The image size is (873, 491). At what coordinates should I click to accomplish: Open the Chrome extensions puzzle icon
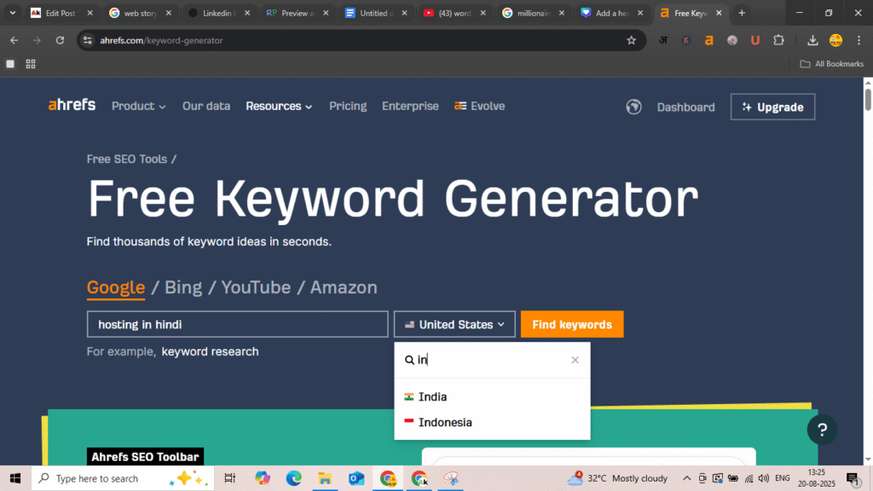778,40
